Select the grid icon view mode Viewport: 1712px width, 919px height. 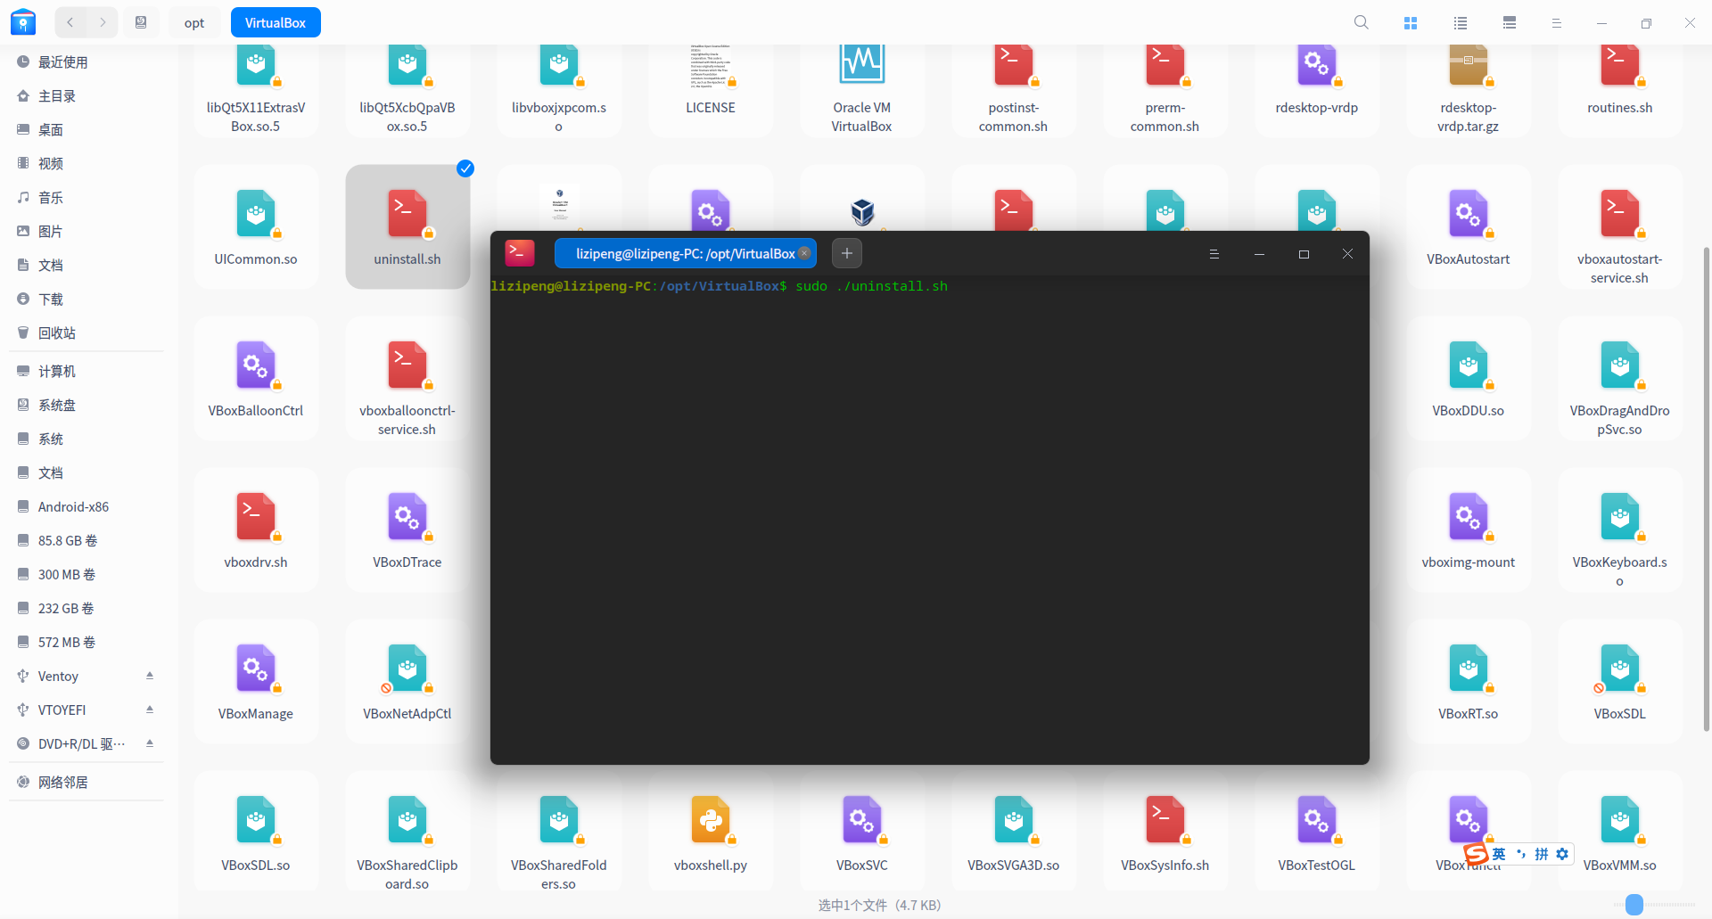pos(1410,22)
